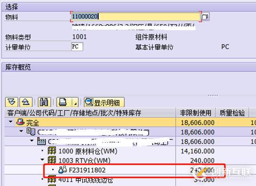Click the company code icon in tree

[31, 132]
